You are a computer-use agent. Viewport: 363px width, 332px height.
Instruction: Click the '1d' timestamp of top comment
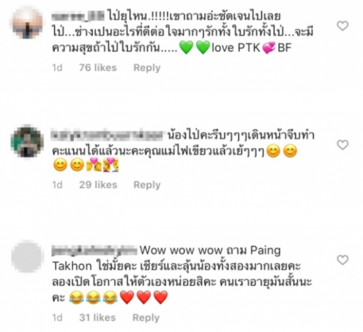tap(57, 68)
